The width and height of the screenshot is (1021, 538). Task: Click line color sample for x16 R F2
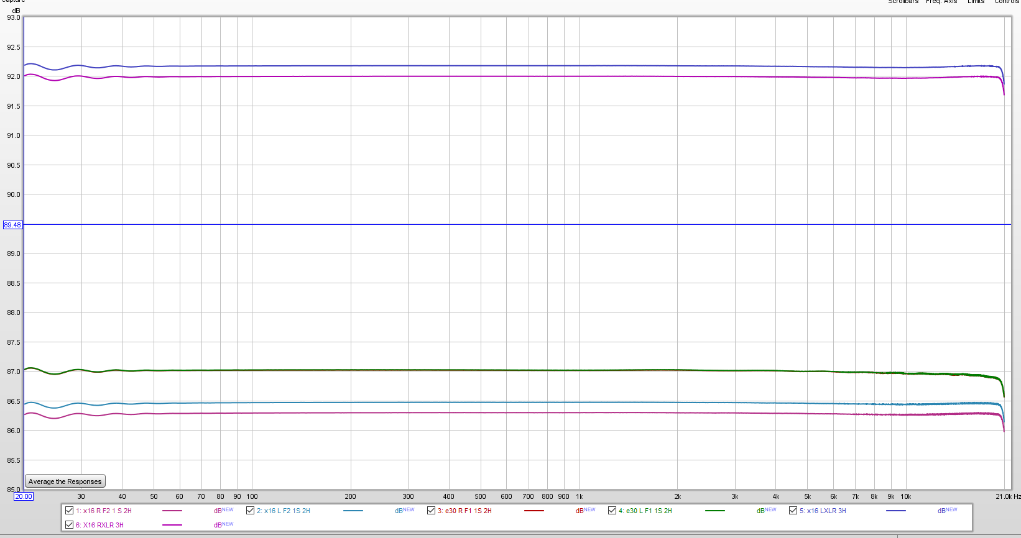pyautogui.click(x=172, y=511)
